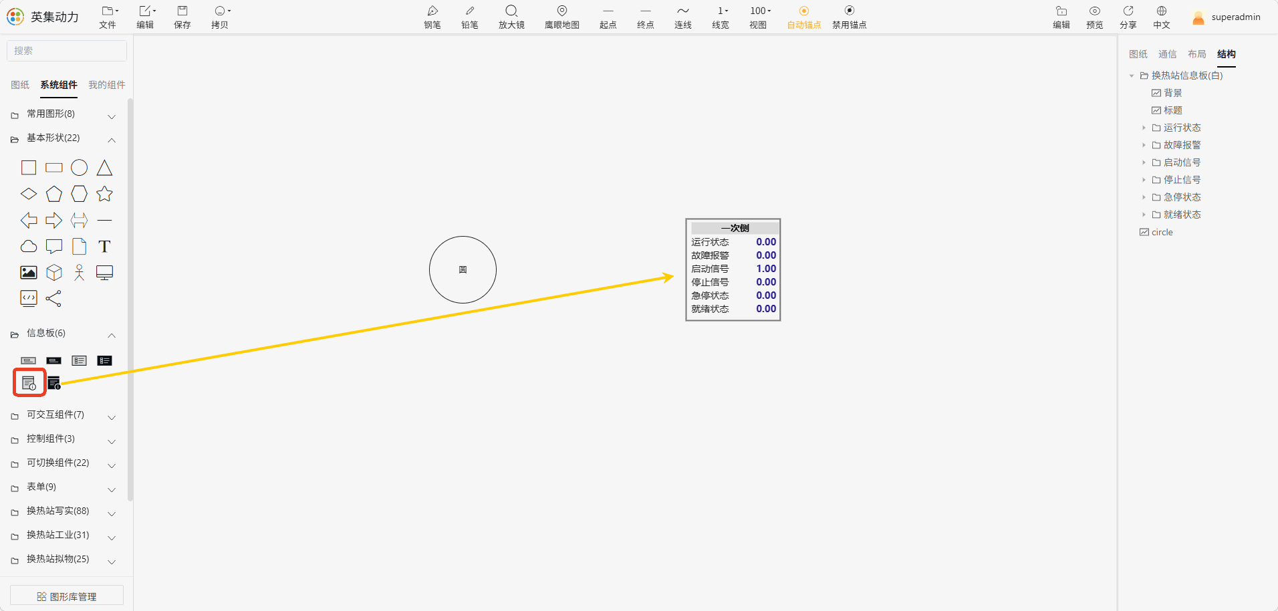
Task: Open the 线宽 line width dropdown
Action: pyautogui.click(x=721, y=17)
